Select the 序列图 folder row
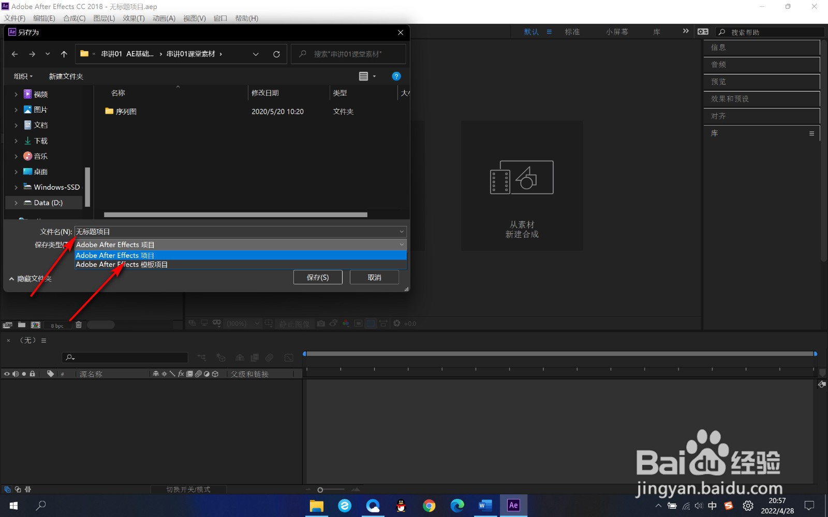The image size is (828, 517). pos(252,111)
